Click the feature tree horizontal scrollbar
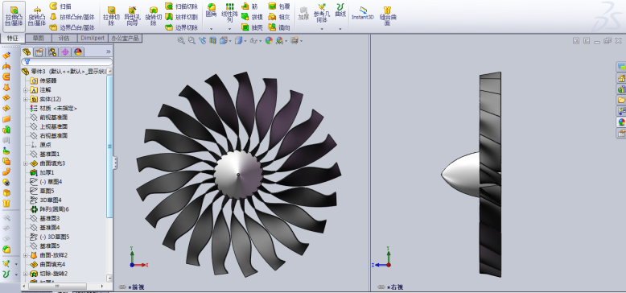Screen dimensions: 626x293 [57, 287]
